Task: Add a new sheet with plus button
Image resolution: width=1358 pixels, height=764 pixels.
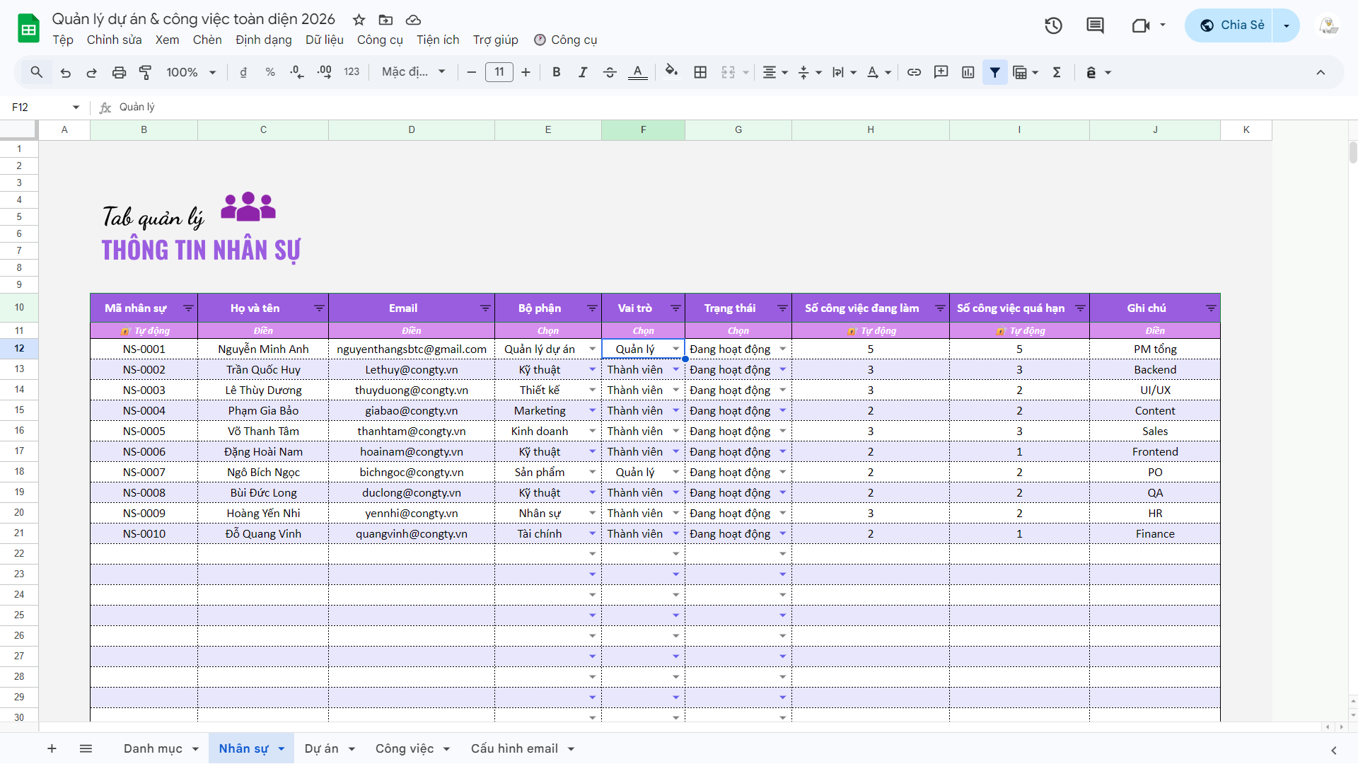Action: (52, 748)
